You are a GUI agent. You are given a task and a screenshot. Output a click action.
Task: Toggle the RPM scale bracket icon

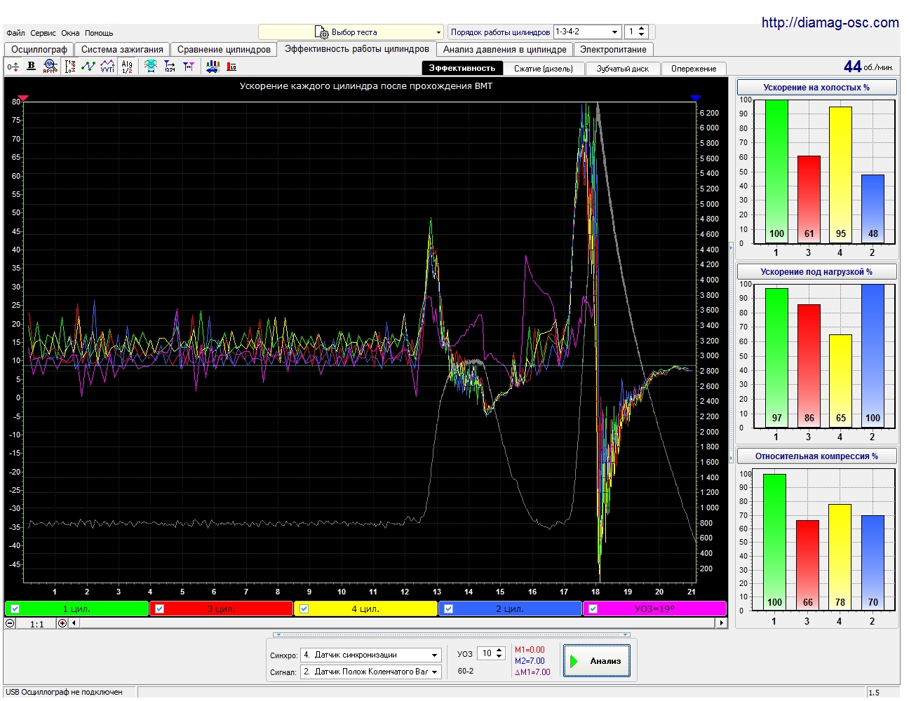(x=69, y=66)
